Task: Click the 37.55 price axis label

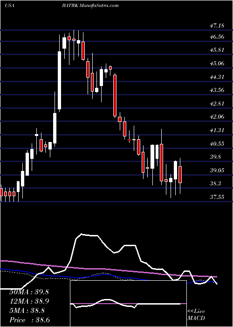Action: [217, 197]
